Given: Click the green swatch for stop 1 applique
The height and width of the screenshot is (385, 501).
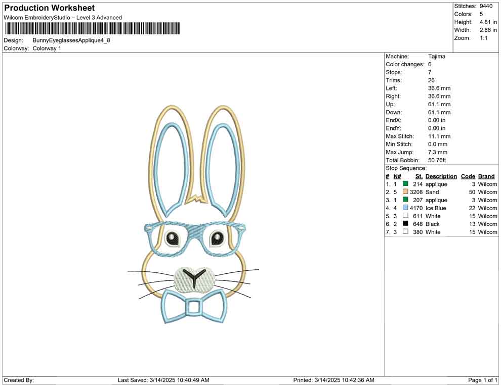Looking at the screenshot, I should (x=405, y=184).
